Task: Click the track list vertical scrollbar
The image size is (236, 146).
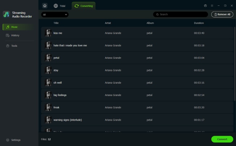Action: [235, 64]
